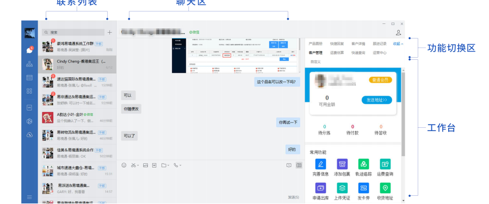This screenshot has height=204, width=489.
Task: Open the 添加包裹 package icon
Action: (x=342, y=164)
